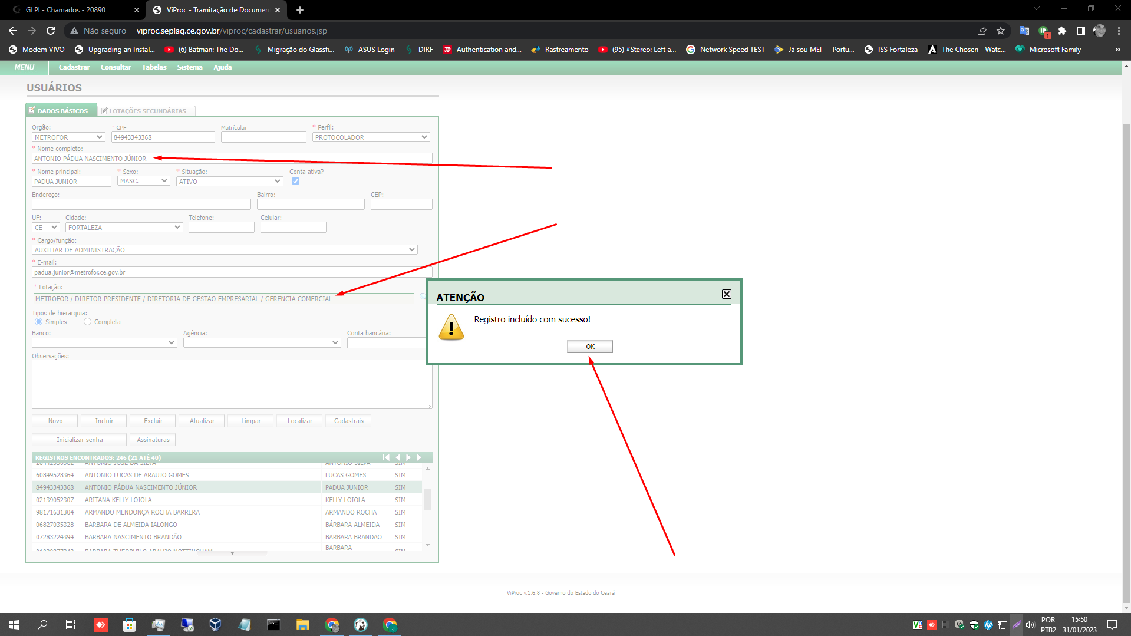The image size is (1131, 636).
Task: Open Command Prompt from taskbar
Action: [x=273, y=625]
